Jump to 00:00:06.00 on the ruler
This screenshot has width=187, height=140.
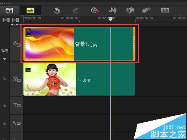(144, 18)
